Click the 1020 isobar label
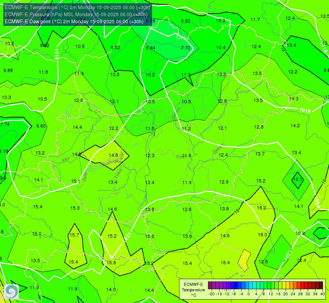Screen dimensions: 329x303 point(317,202)
